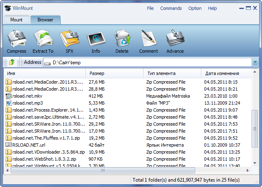This screenshot has width=262, height=187.
Task: Click the rsload.net.mp3 audio file icon
Action: (8, 103)
